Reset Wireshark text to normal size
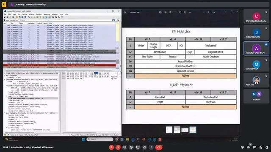Viewport: 271px width, 152px height. [x=59, y=17]
